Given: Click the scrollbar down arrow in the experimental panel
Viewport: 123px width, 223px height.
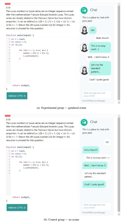Looking at the screenshot, I should 119,103.
